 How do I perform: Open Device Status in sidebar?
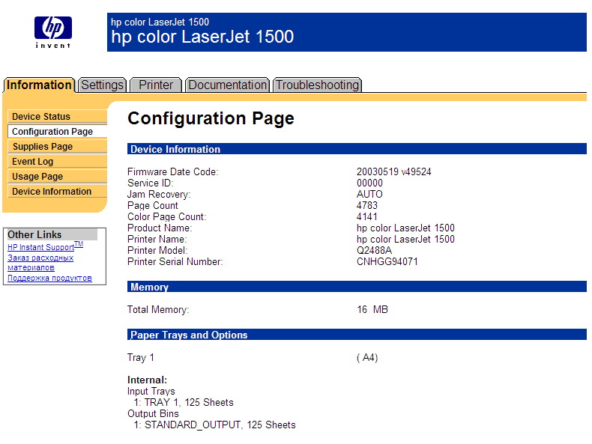tap(58, 117)
